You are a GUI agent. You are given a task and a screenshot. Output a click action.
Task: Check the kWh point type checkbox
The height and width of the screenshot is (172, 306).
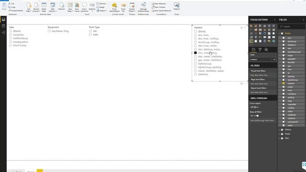coord(90,34)
